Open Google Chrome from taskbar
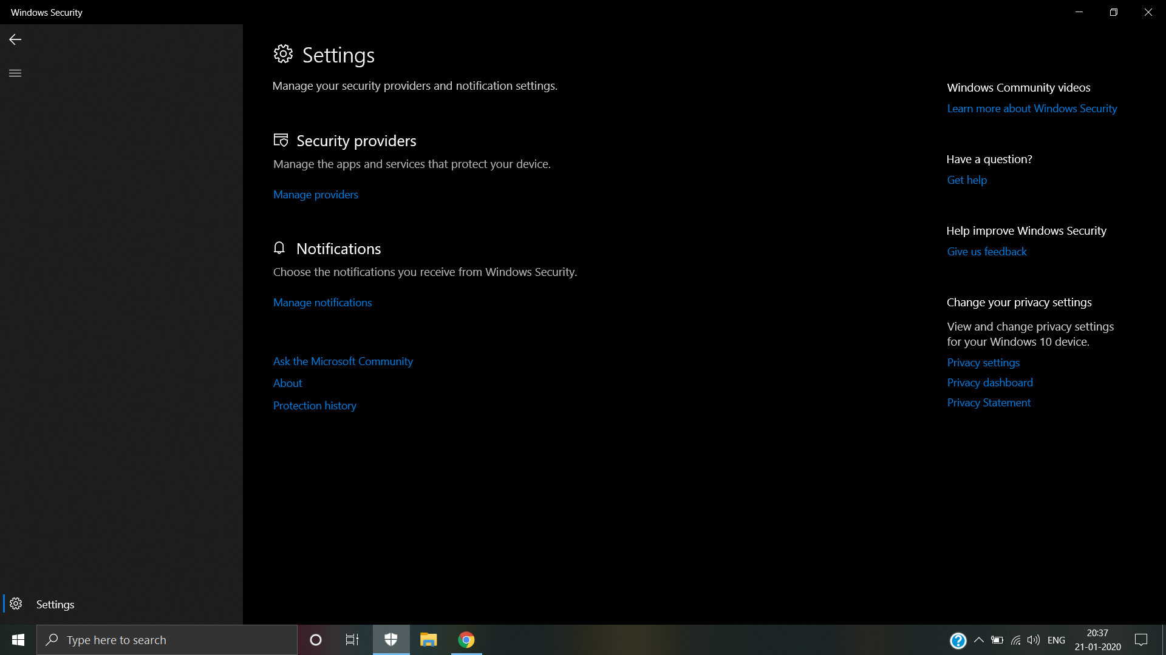Viewport: 1166px width, 655px height. (466, 640)
